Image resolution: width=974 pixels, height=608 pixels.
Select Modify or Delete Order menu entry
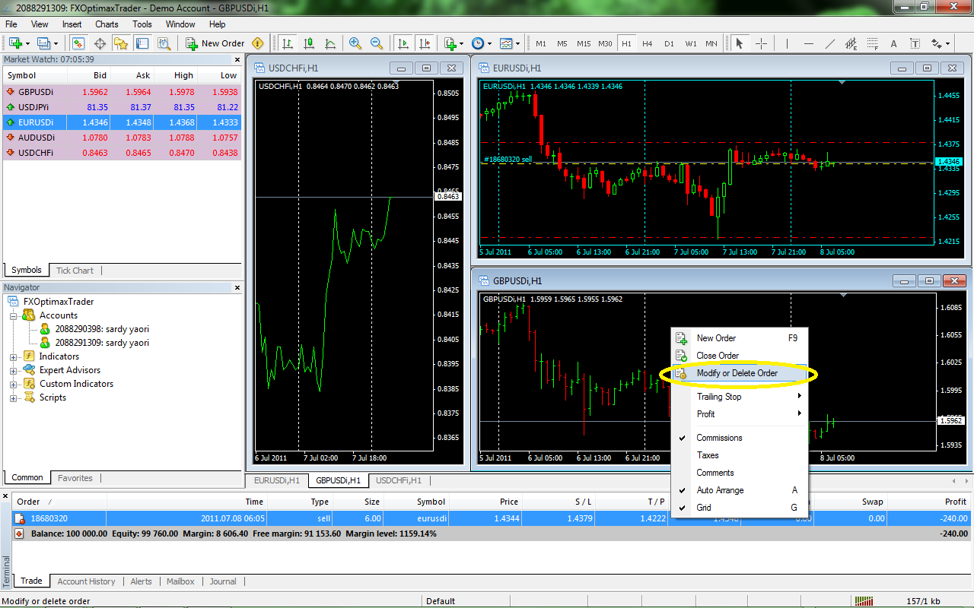click(x=737, y=373)
